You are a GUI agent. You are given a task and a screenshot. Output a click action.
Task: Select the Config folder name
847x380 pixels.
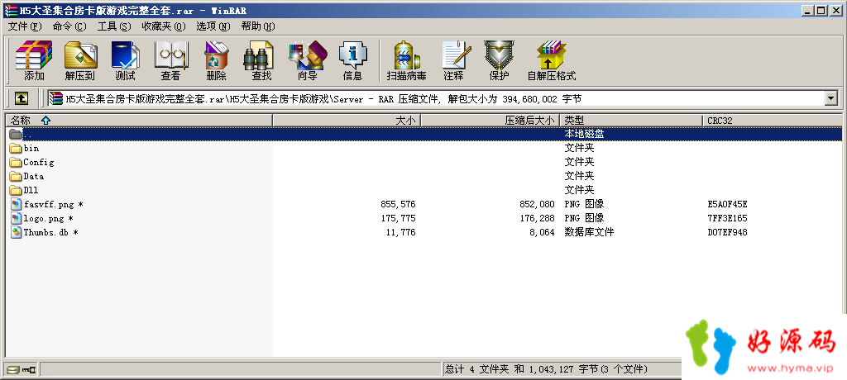[38, 162]
